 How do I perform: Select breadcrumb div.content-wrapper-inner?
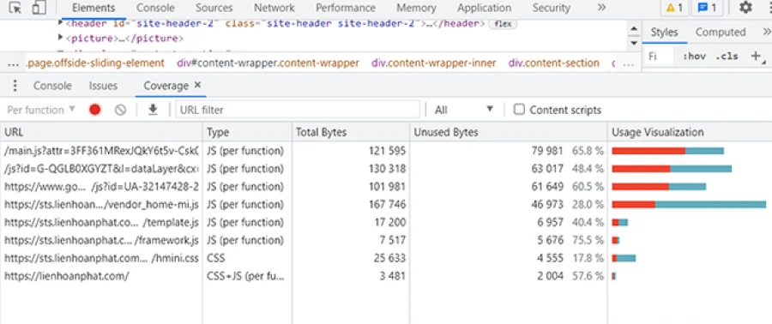click(434, 63)
